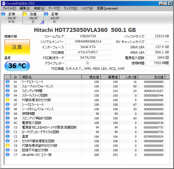
Task: Open the ファイル(F) menu
Action: point(9,8)
